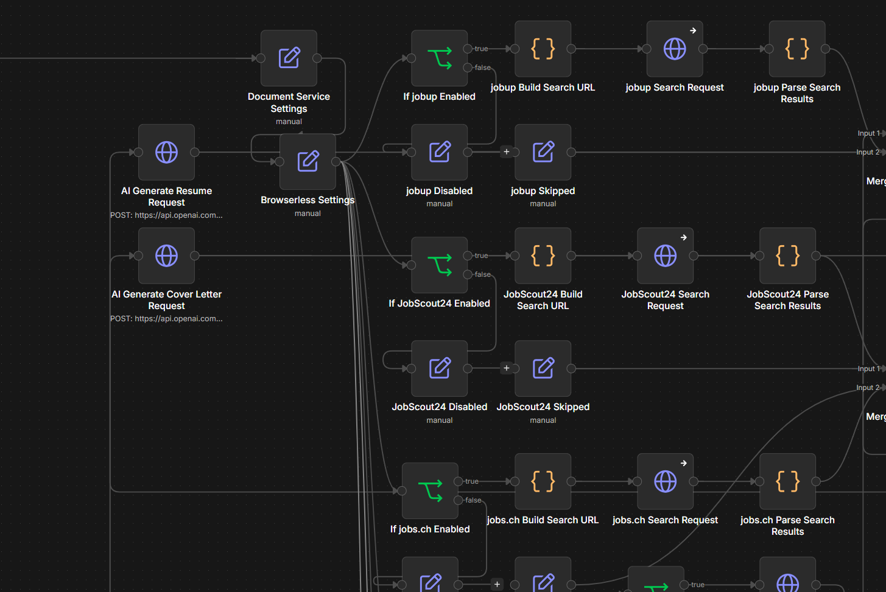Open the If jobup Enabled branch node
The image size is (886, 592).
click(x=439, y=58)
